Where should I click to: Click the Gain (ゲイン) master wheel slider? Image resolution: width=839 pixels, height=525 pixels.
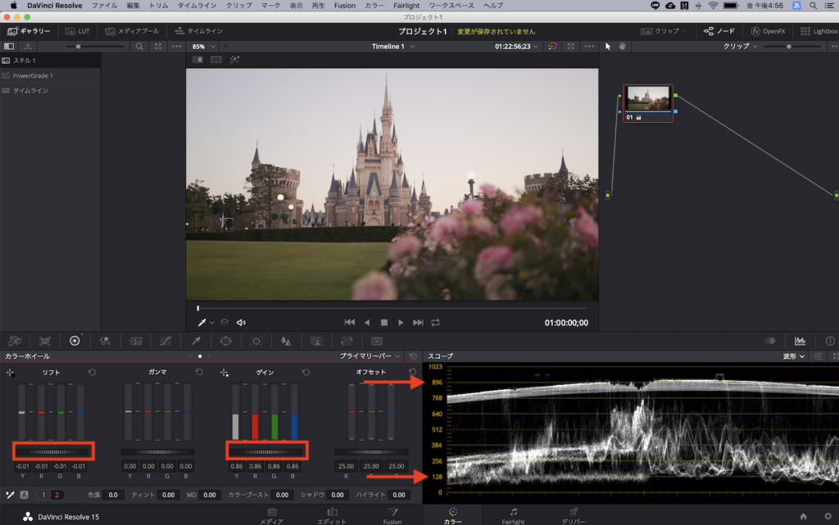pyautogui.click(x=264, y=450)
